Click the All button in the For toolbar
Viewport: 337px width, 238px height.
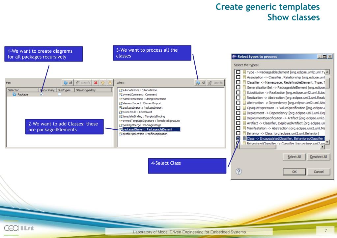point(68,83)
